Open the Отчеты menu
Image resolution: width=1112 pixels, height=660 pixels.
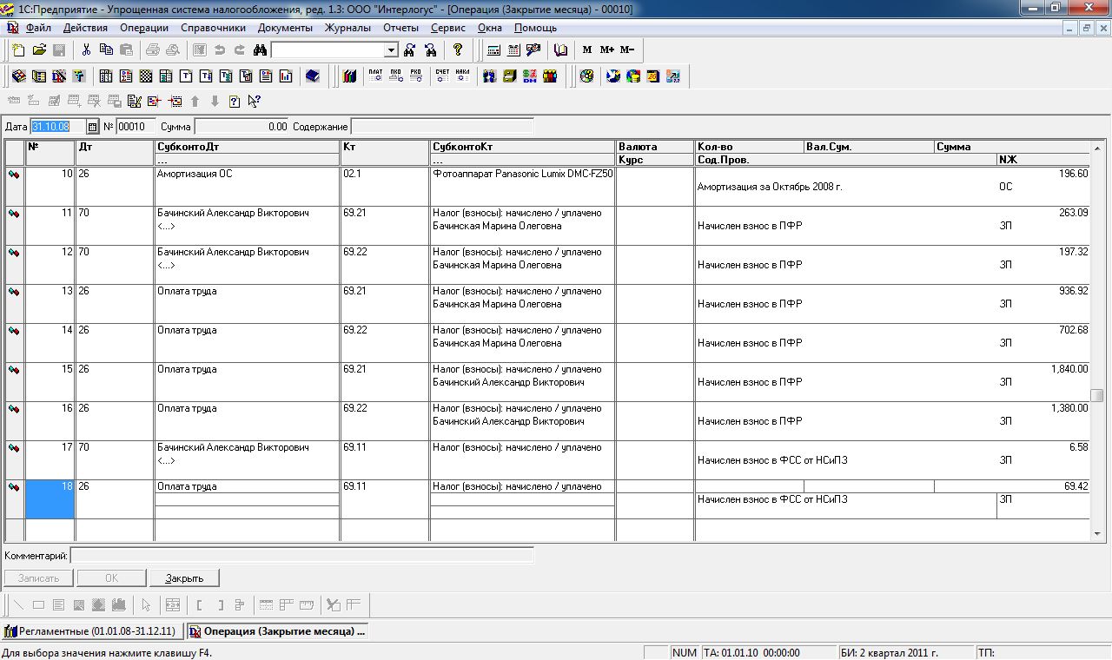point(400,28)
